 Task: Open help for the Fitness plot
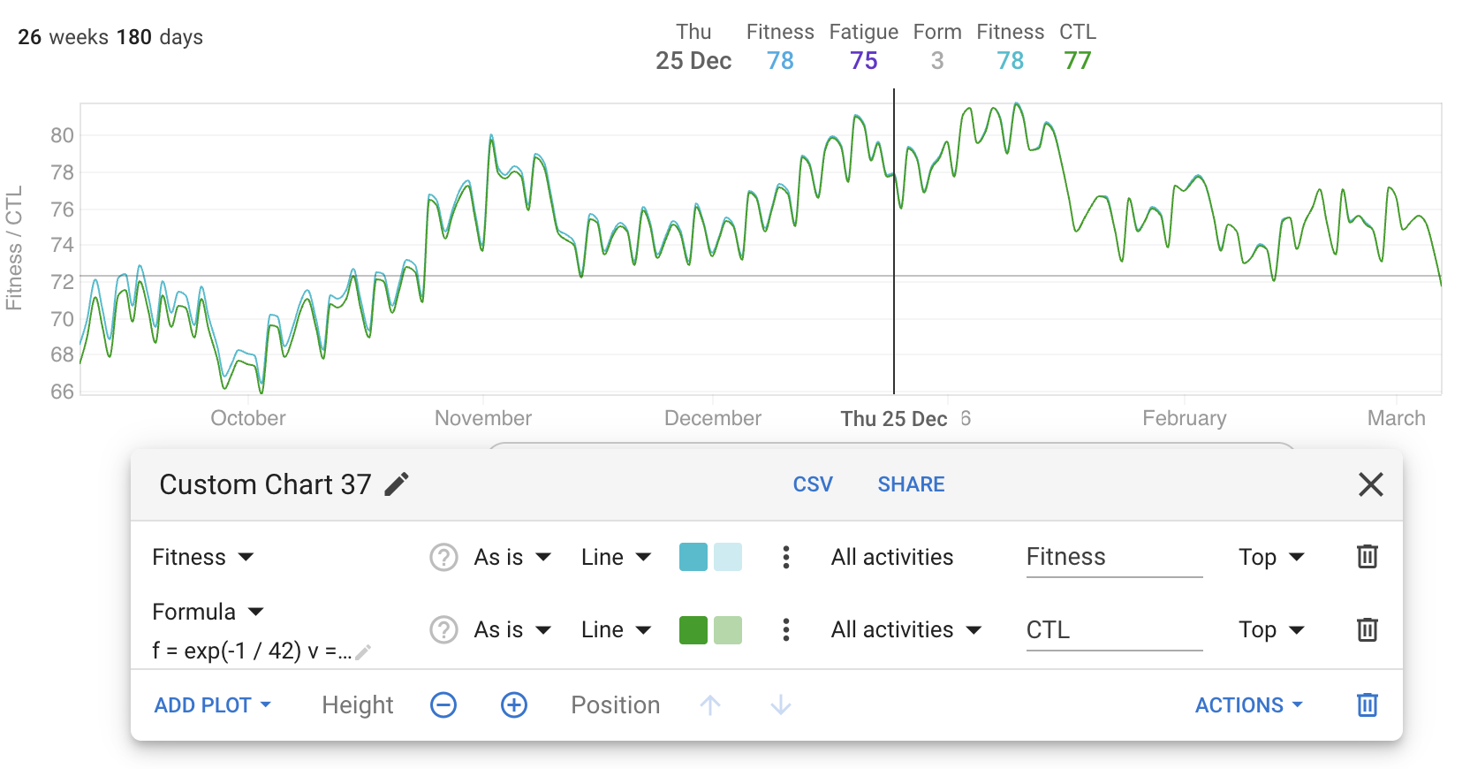coord(443,557)
